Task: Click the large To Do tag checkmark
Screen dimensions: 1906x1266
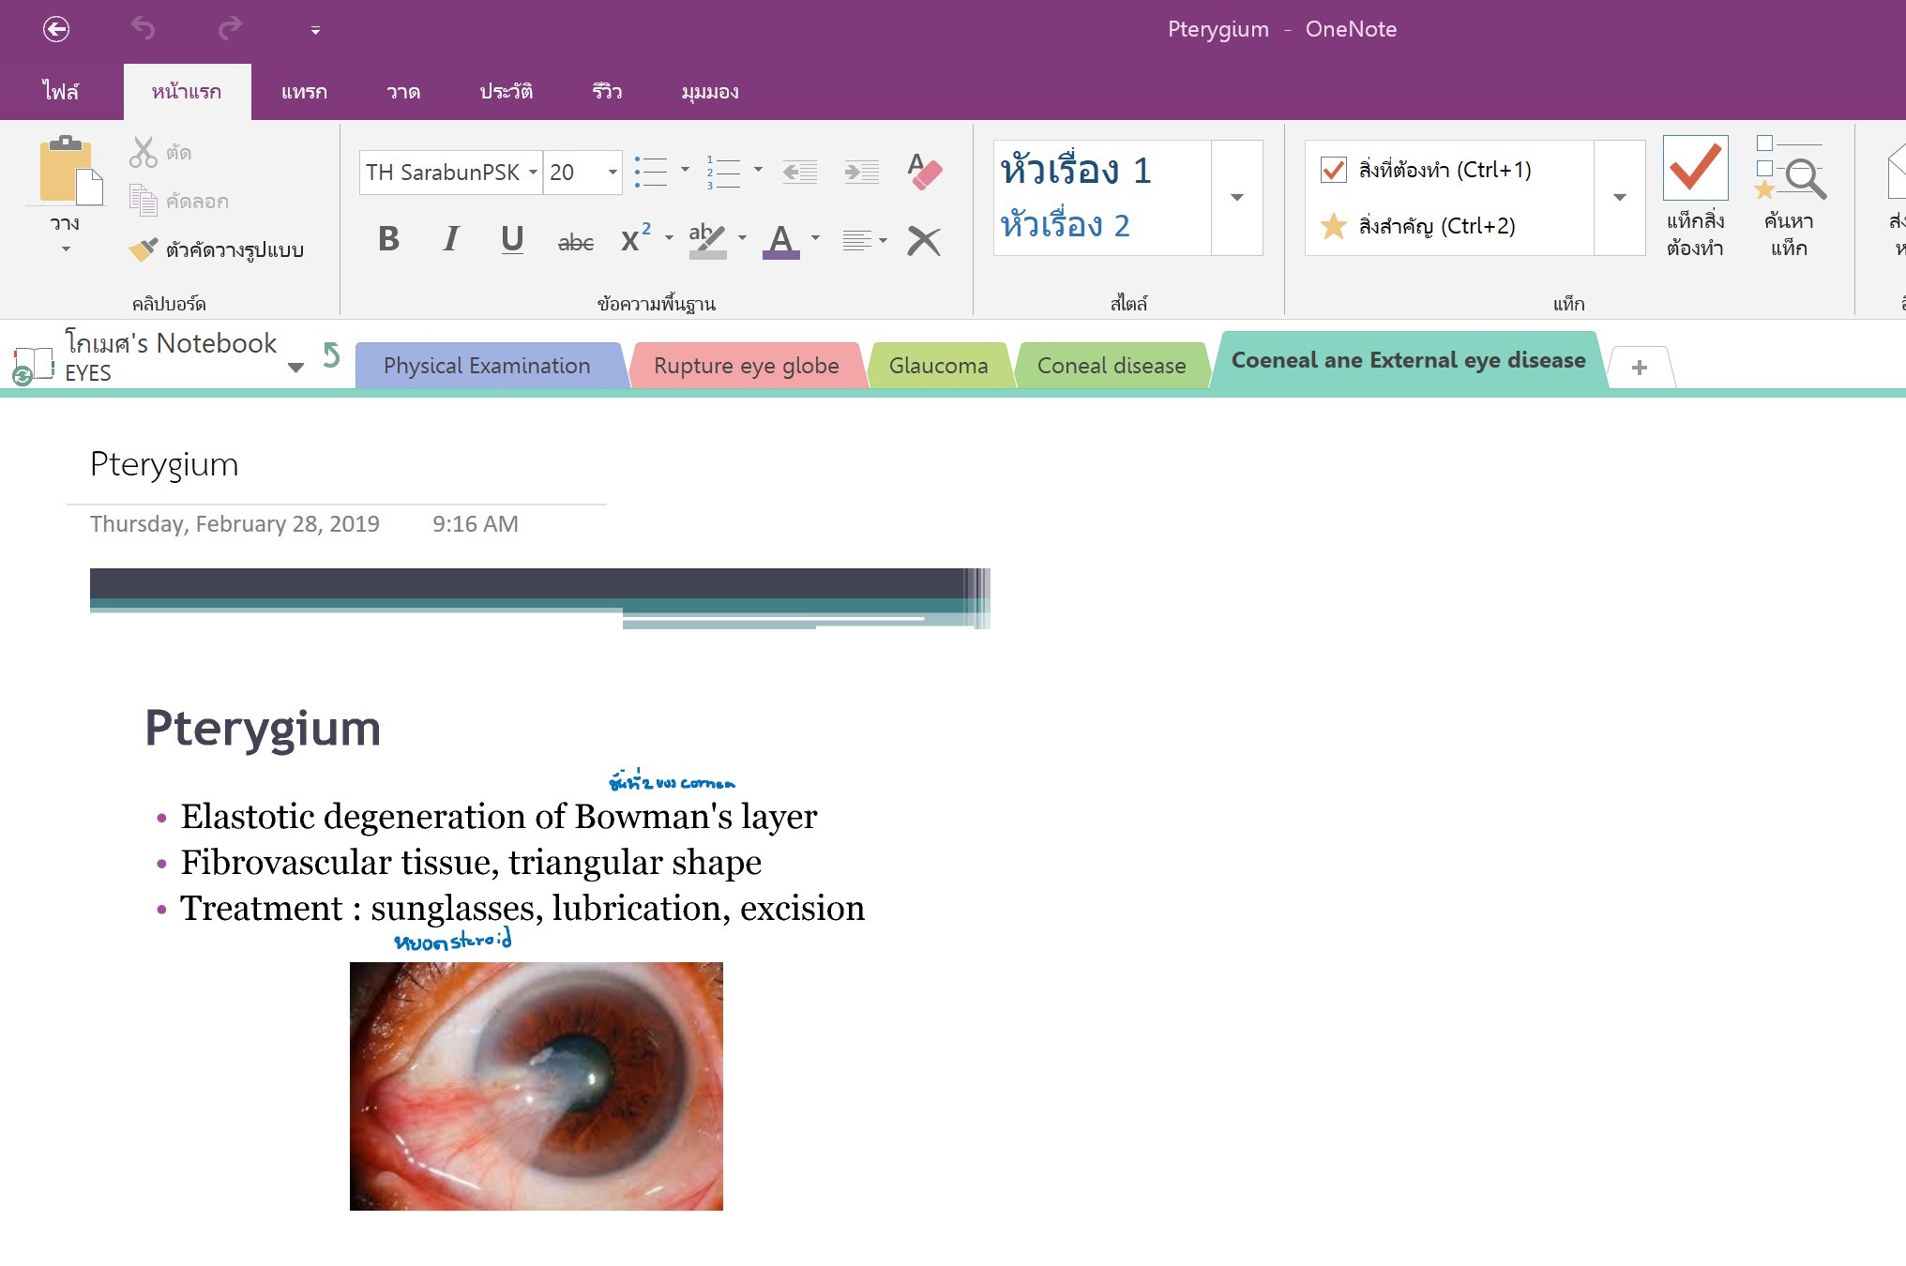Action: pyautogui.click(x=1695, y=170)
